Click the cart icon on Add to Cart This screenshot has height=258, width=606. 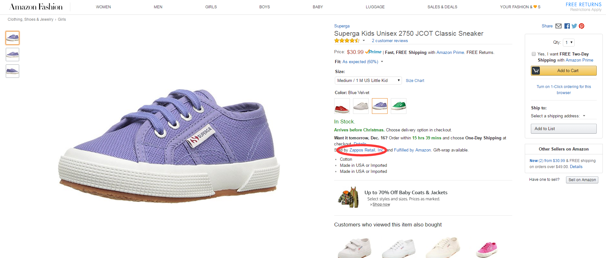(x=536, y=70)
